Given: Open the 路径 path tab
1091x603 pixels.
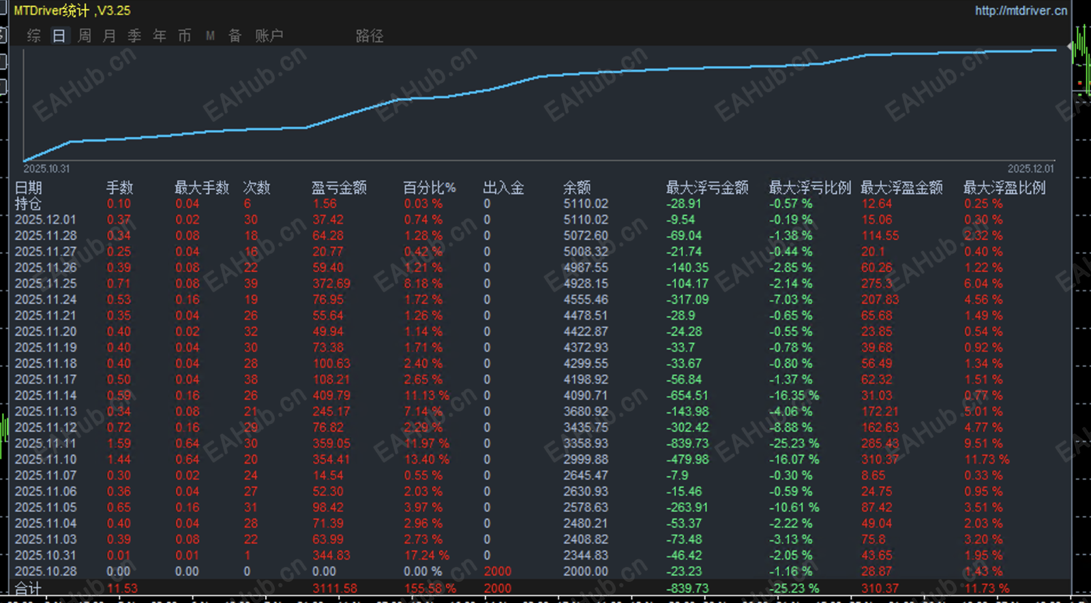Looking at the screenshot, I should click(370, 35).
